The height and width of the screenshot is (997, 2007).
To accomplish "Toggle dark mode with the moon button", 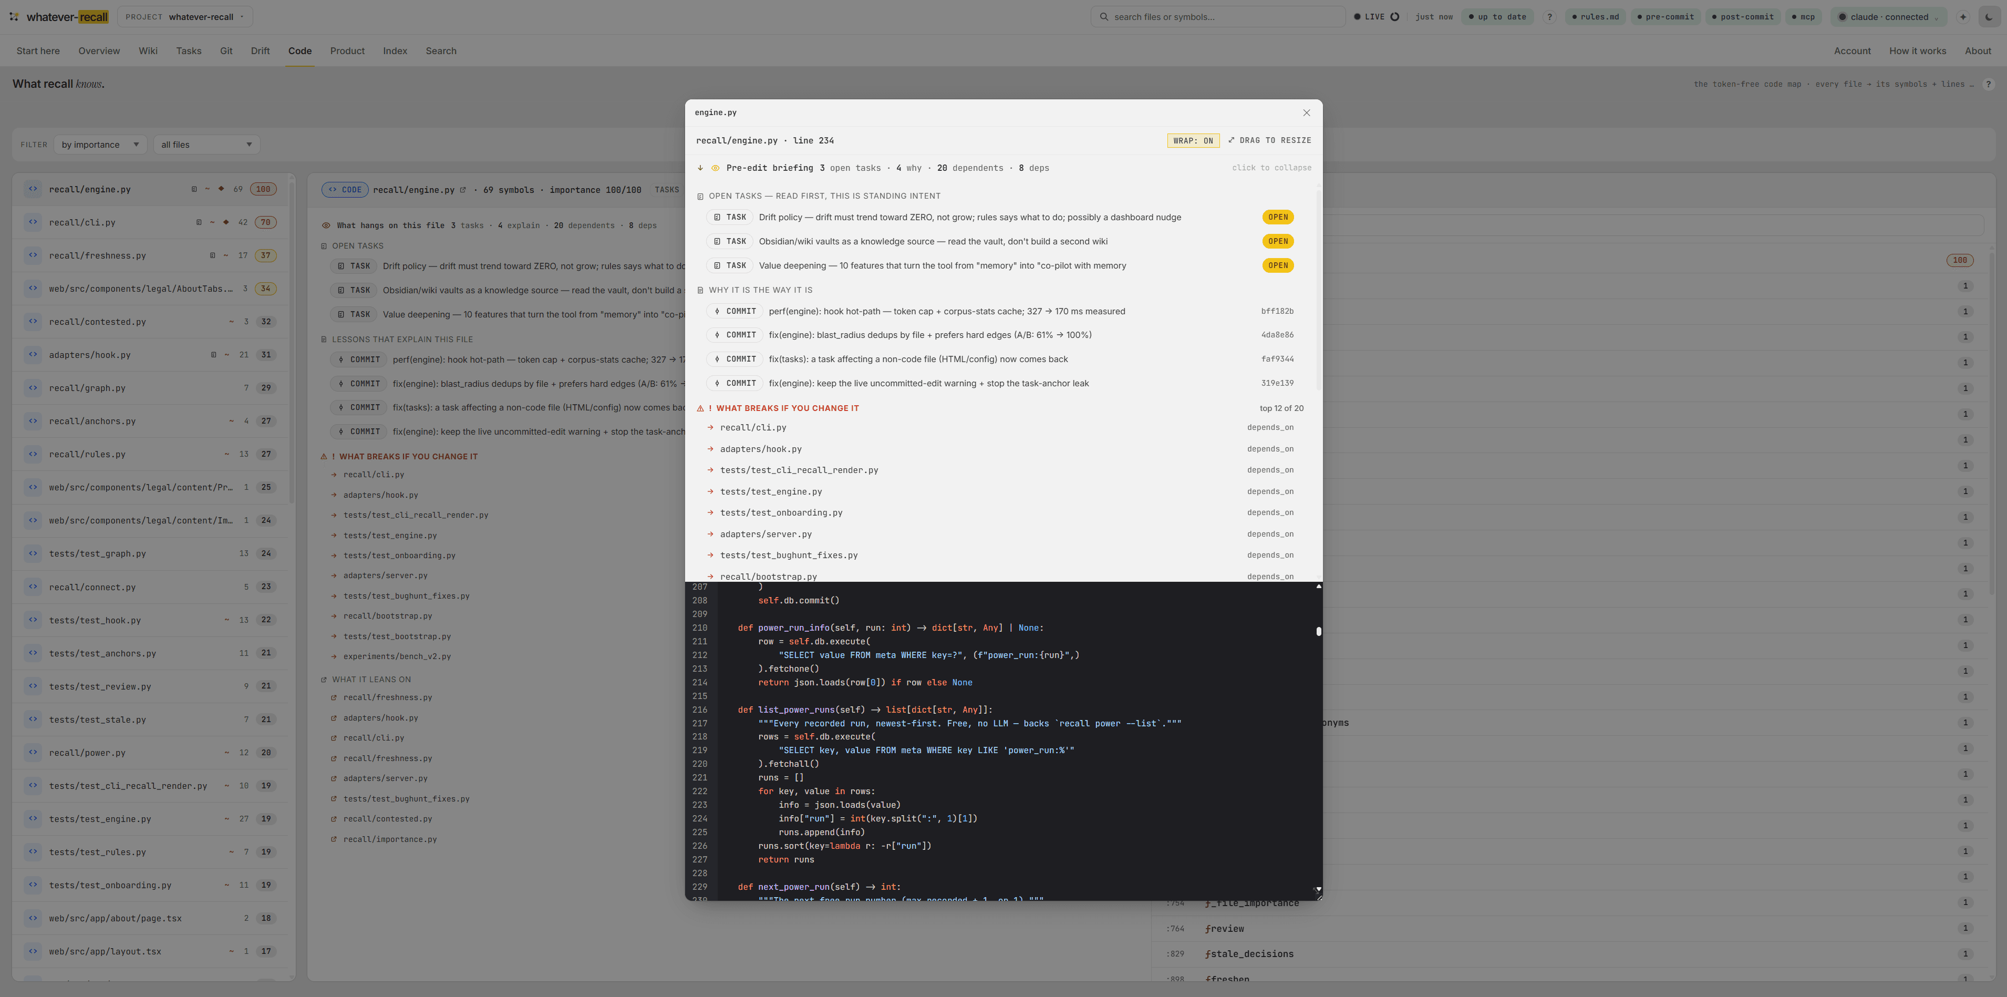I will pyautogui.click(x=1989, y=17).
